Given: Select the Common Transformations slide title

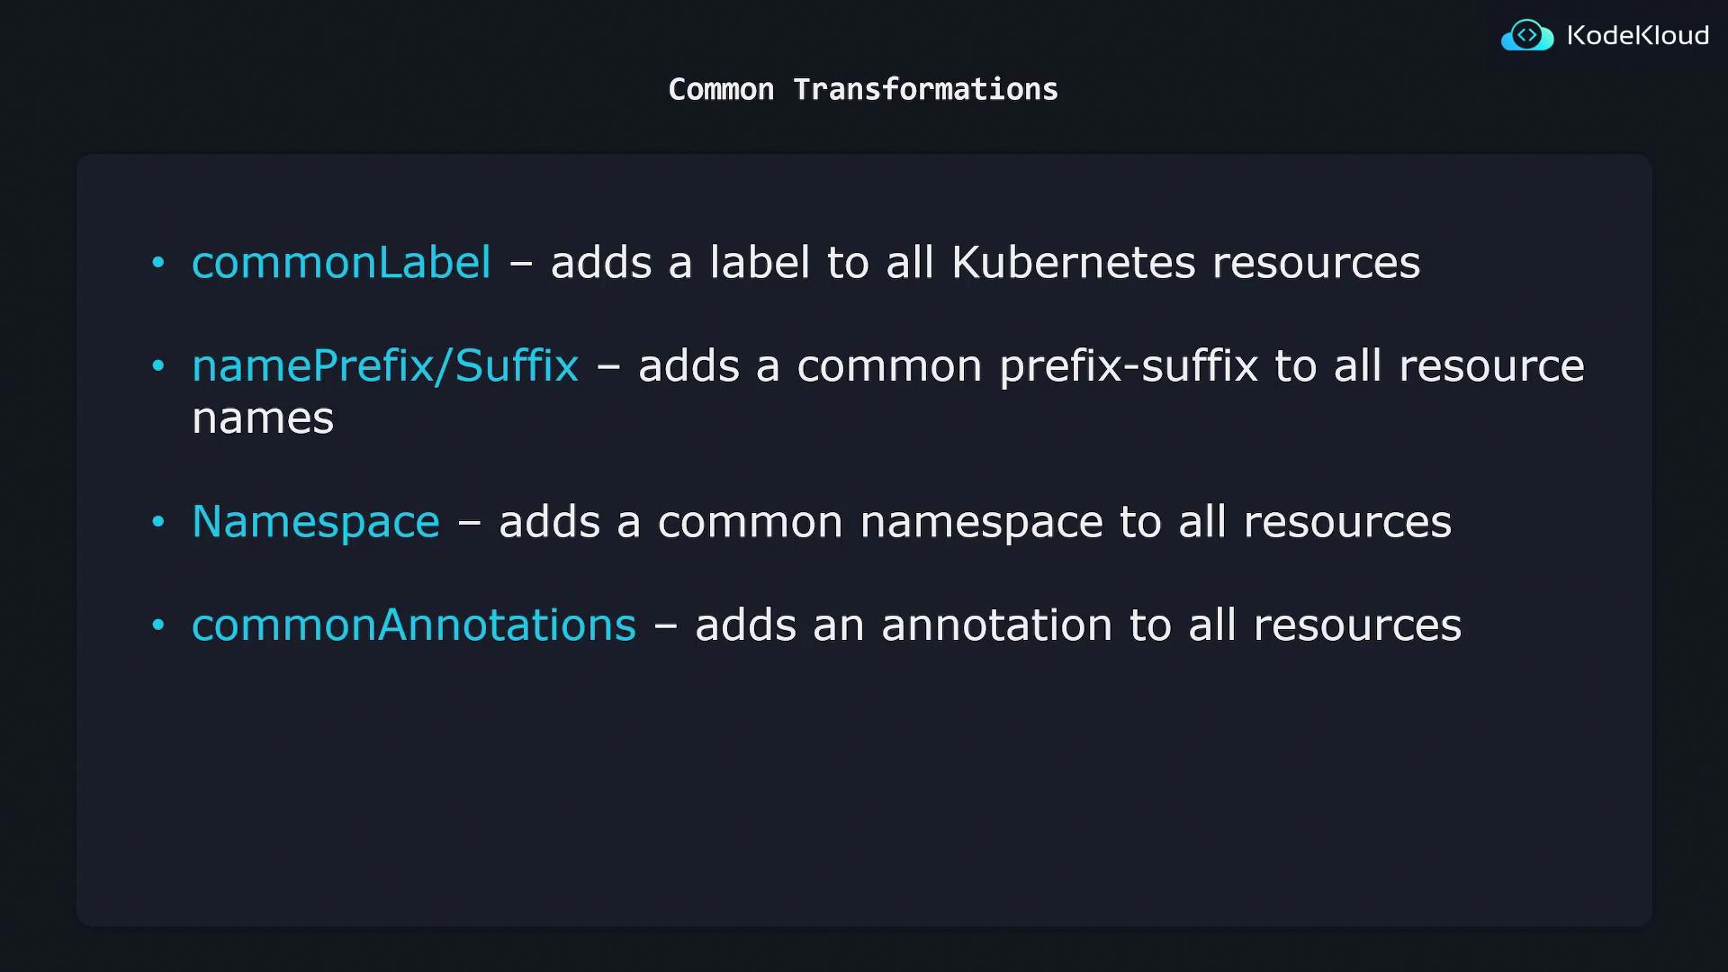Looking at the screenshot, I should click(x=863, y=89).
